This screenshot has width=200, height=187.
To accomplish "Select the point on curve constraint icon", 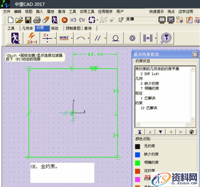I will point(81,38).
